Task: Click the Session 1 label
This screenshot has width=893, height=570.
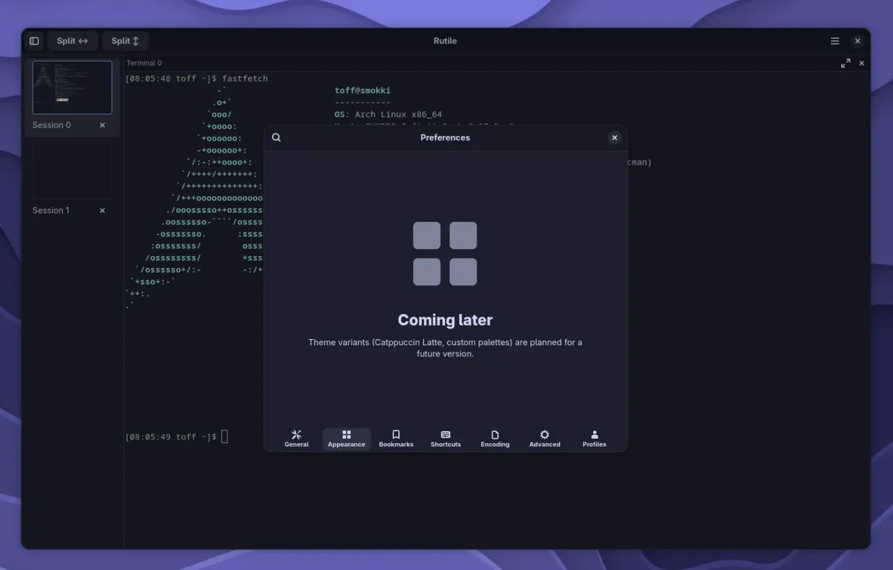Action: (51, 211)
